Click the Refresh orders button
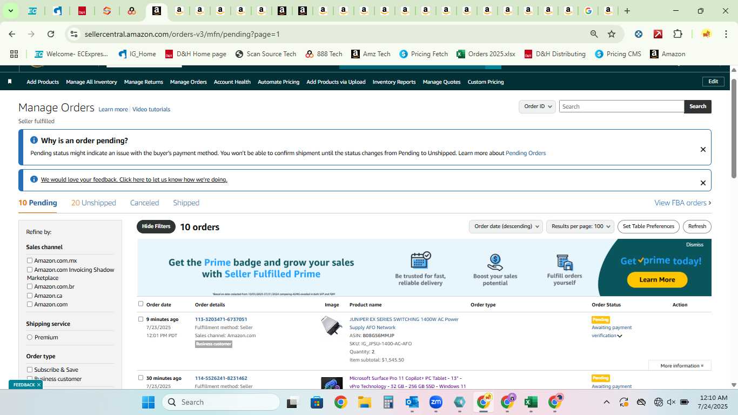 click(x=697, y=226)
